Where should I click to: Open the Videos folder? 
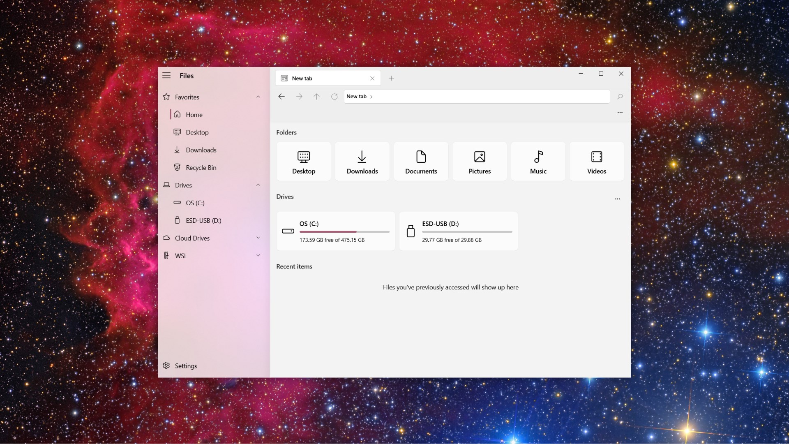point(596,161)
